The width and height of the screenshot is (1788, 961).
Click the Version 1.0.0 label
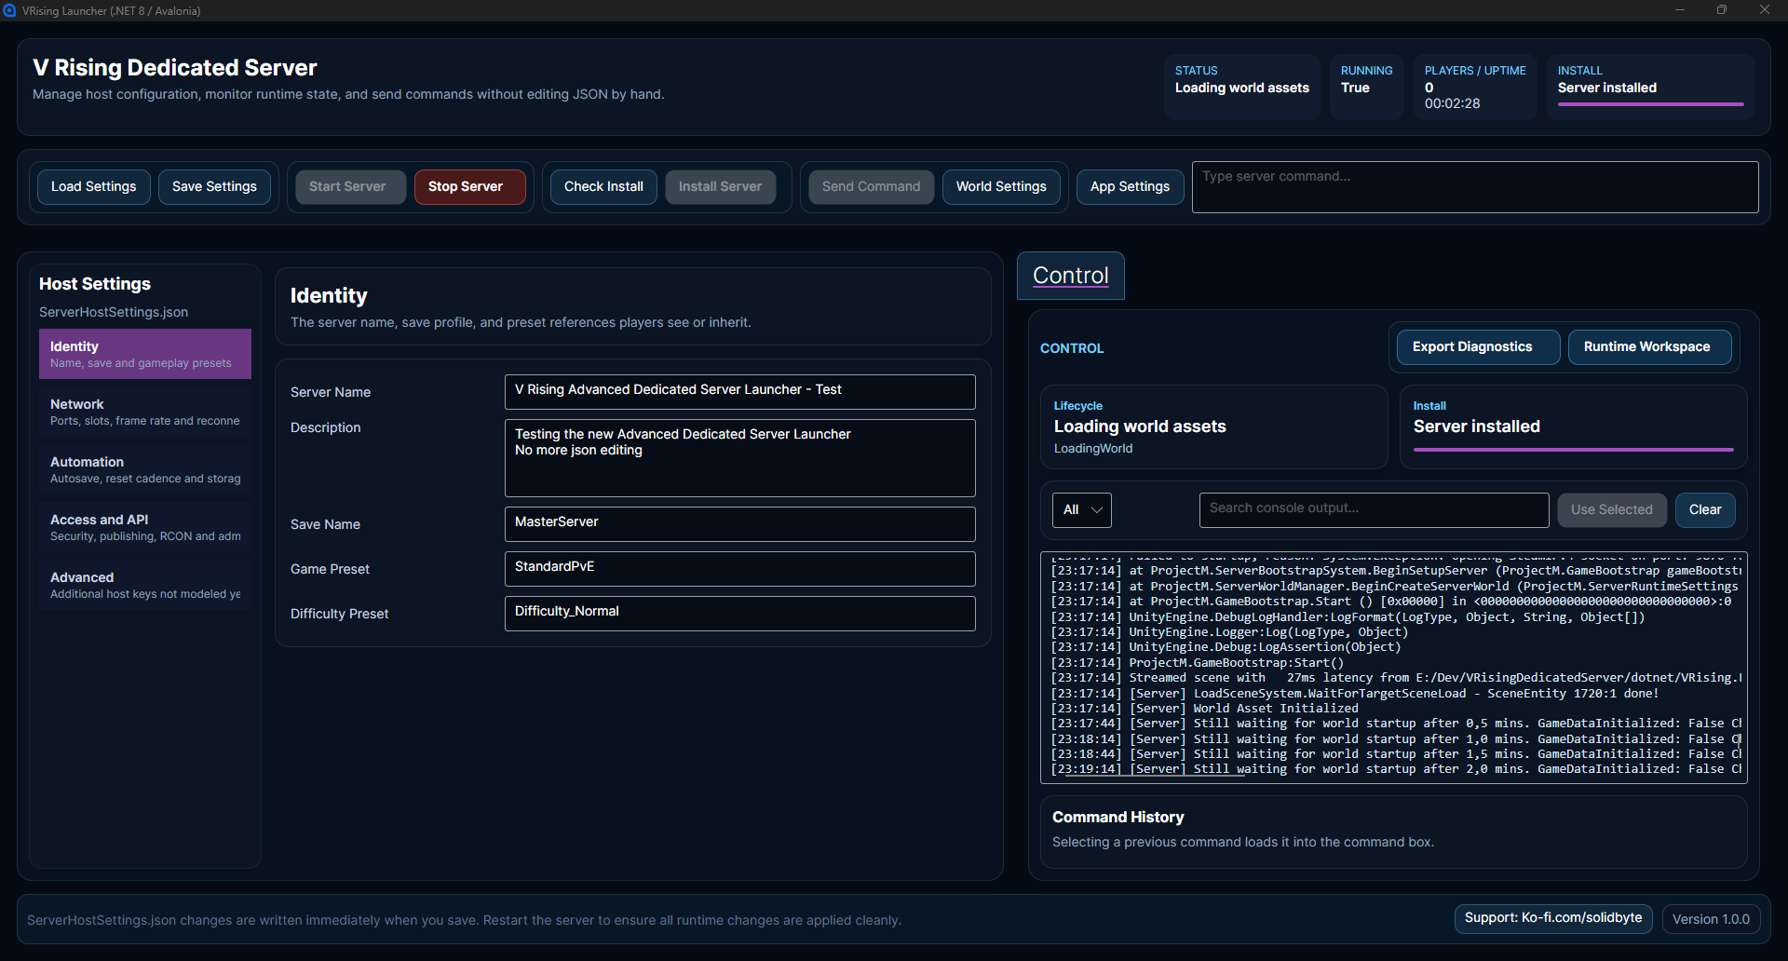pyautogui.click(x=1711, y=919)
